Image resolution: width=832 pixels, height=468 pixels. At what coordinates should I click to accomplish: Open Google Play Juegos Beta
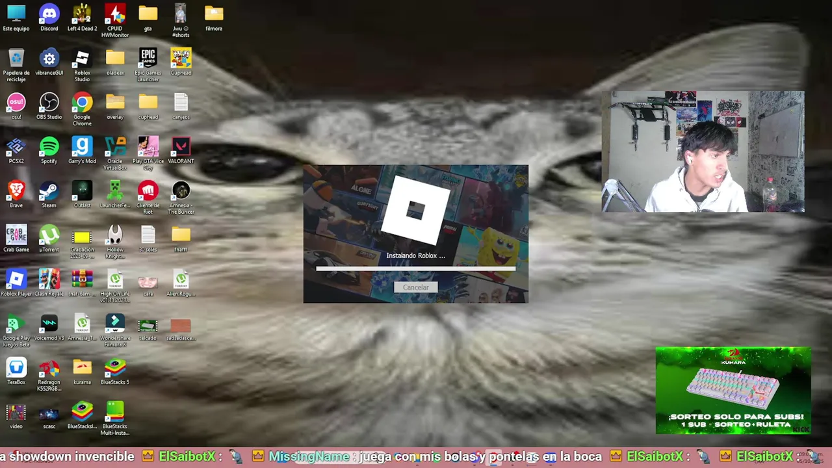(16, 330)
